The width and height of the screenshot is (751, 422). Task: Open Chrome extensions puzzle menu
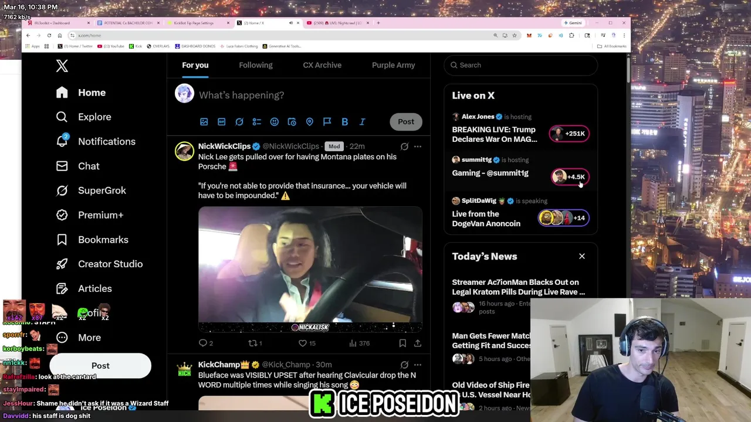[x=572, y=35]
